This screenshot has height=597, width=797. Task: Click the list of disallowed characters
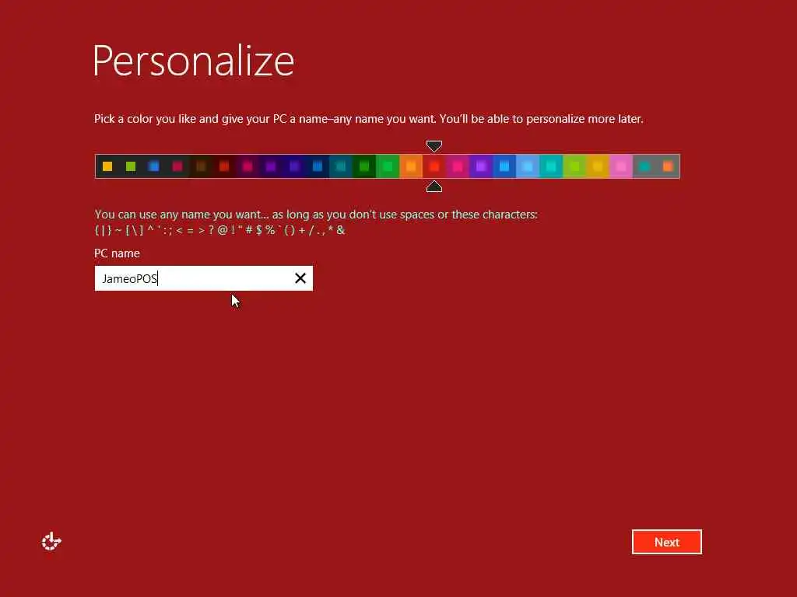pyautogui.click(x=219, y=230)
